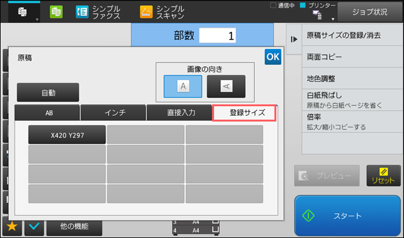Switch to the AB size tab
The height and width of the screenshot is (238, 404).
[x=48, y=113]
